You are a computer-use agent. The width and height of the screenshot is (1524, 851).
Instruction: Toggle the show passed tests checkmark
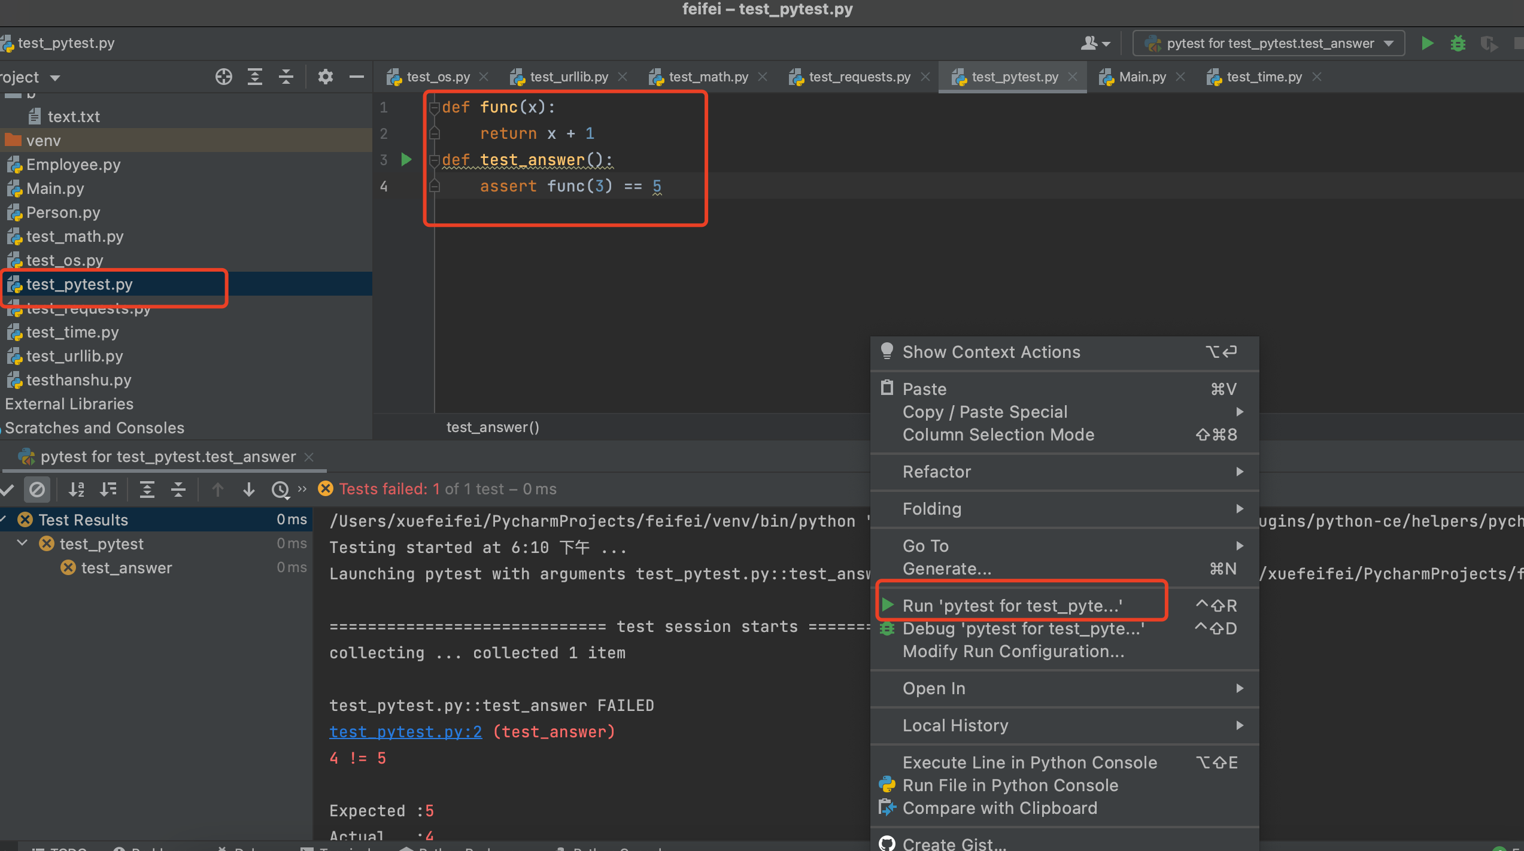coord(7,490)
